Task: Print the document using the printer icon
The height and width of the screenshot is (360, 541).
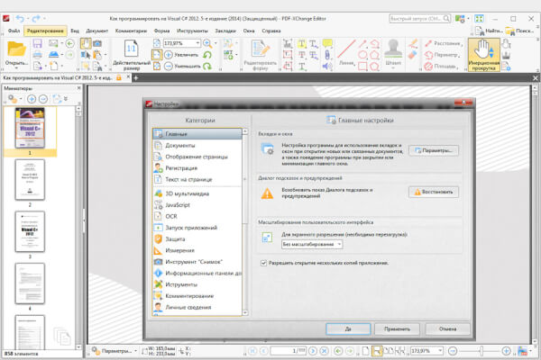Action: pos(37,54)
